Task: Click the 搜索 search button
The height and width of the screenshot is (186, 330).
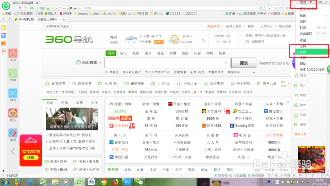Action: pos(244,63)
